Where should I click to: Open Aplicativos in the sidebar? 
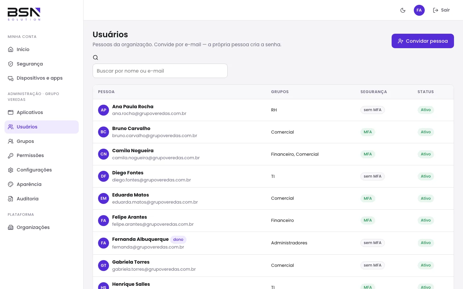click(x=42, y=112)
